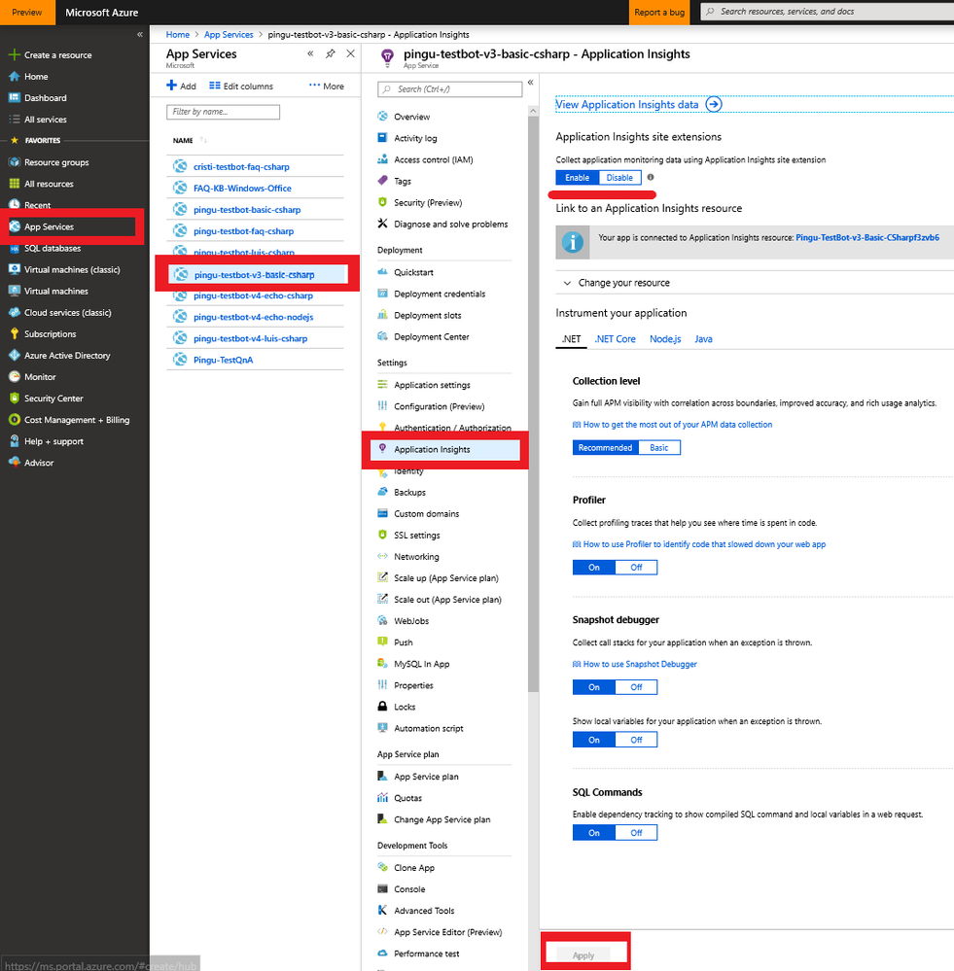This screenshot has width=954, height=971.
Task: Select Recommended collection level
Action: 605,448
